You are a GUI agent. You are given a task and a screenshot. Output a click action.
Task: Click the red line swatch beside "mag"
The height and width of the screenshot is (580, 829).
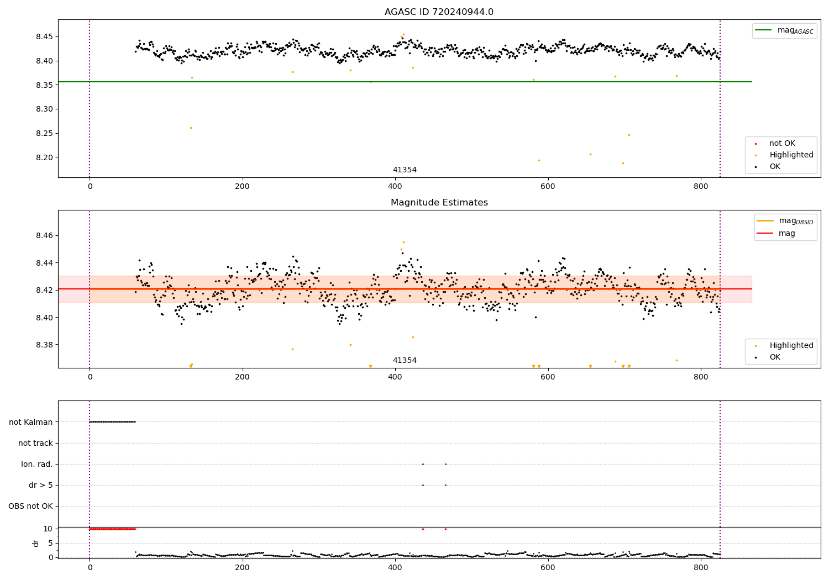pos(765,234)
